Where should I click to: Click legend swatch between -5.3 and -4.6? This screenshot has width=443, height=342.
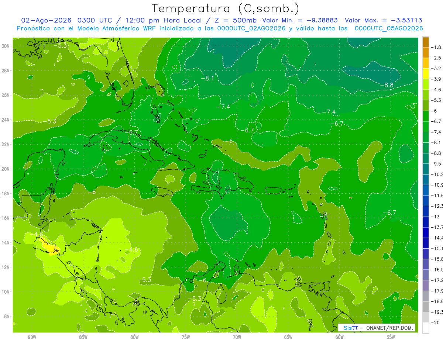426,95
